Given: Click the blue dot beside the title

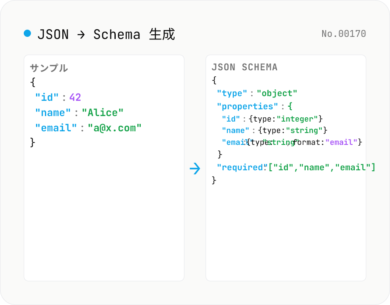Looking at the screenshot, I should coord(28,33).
